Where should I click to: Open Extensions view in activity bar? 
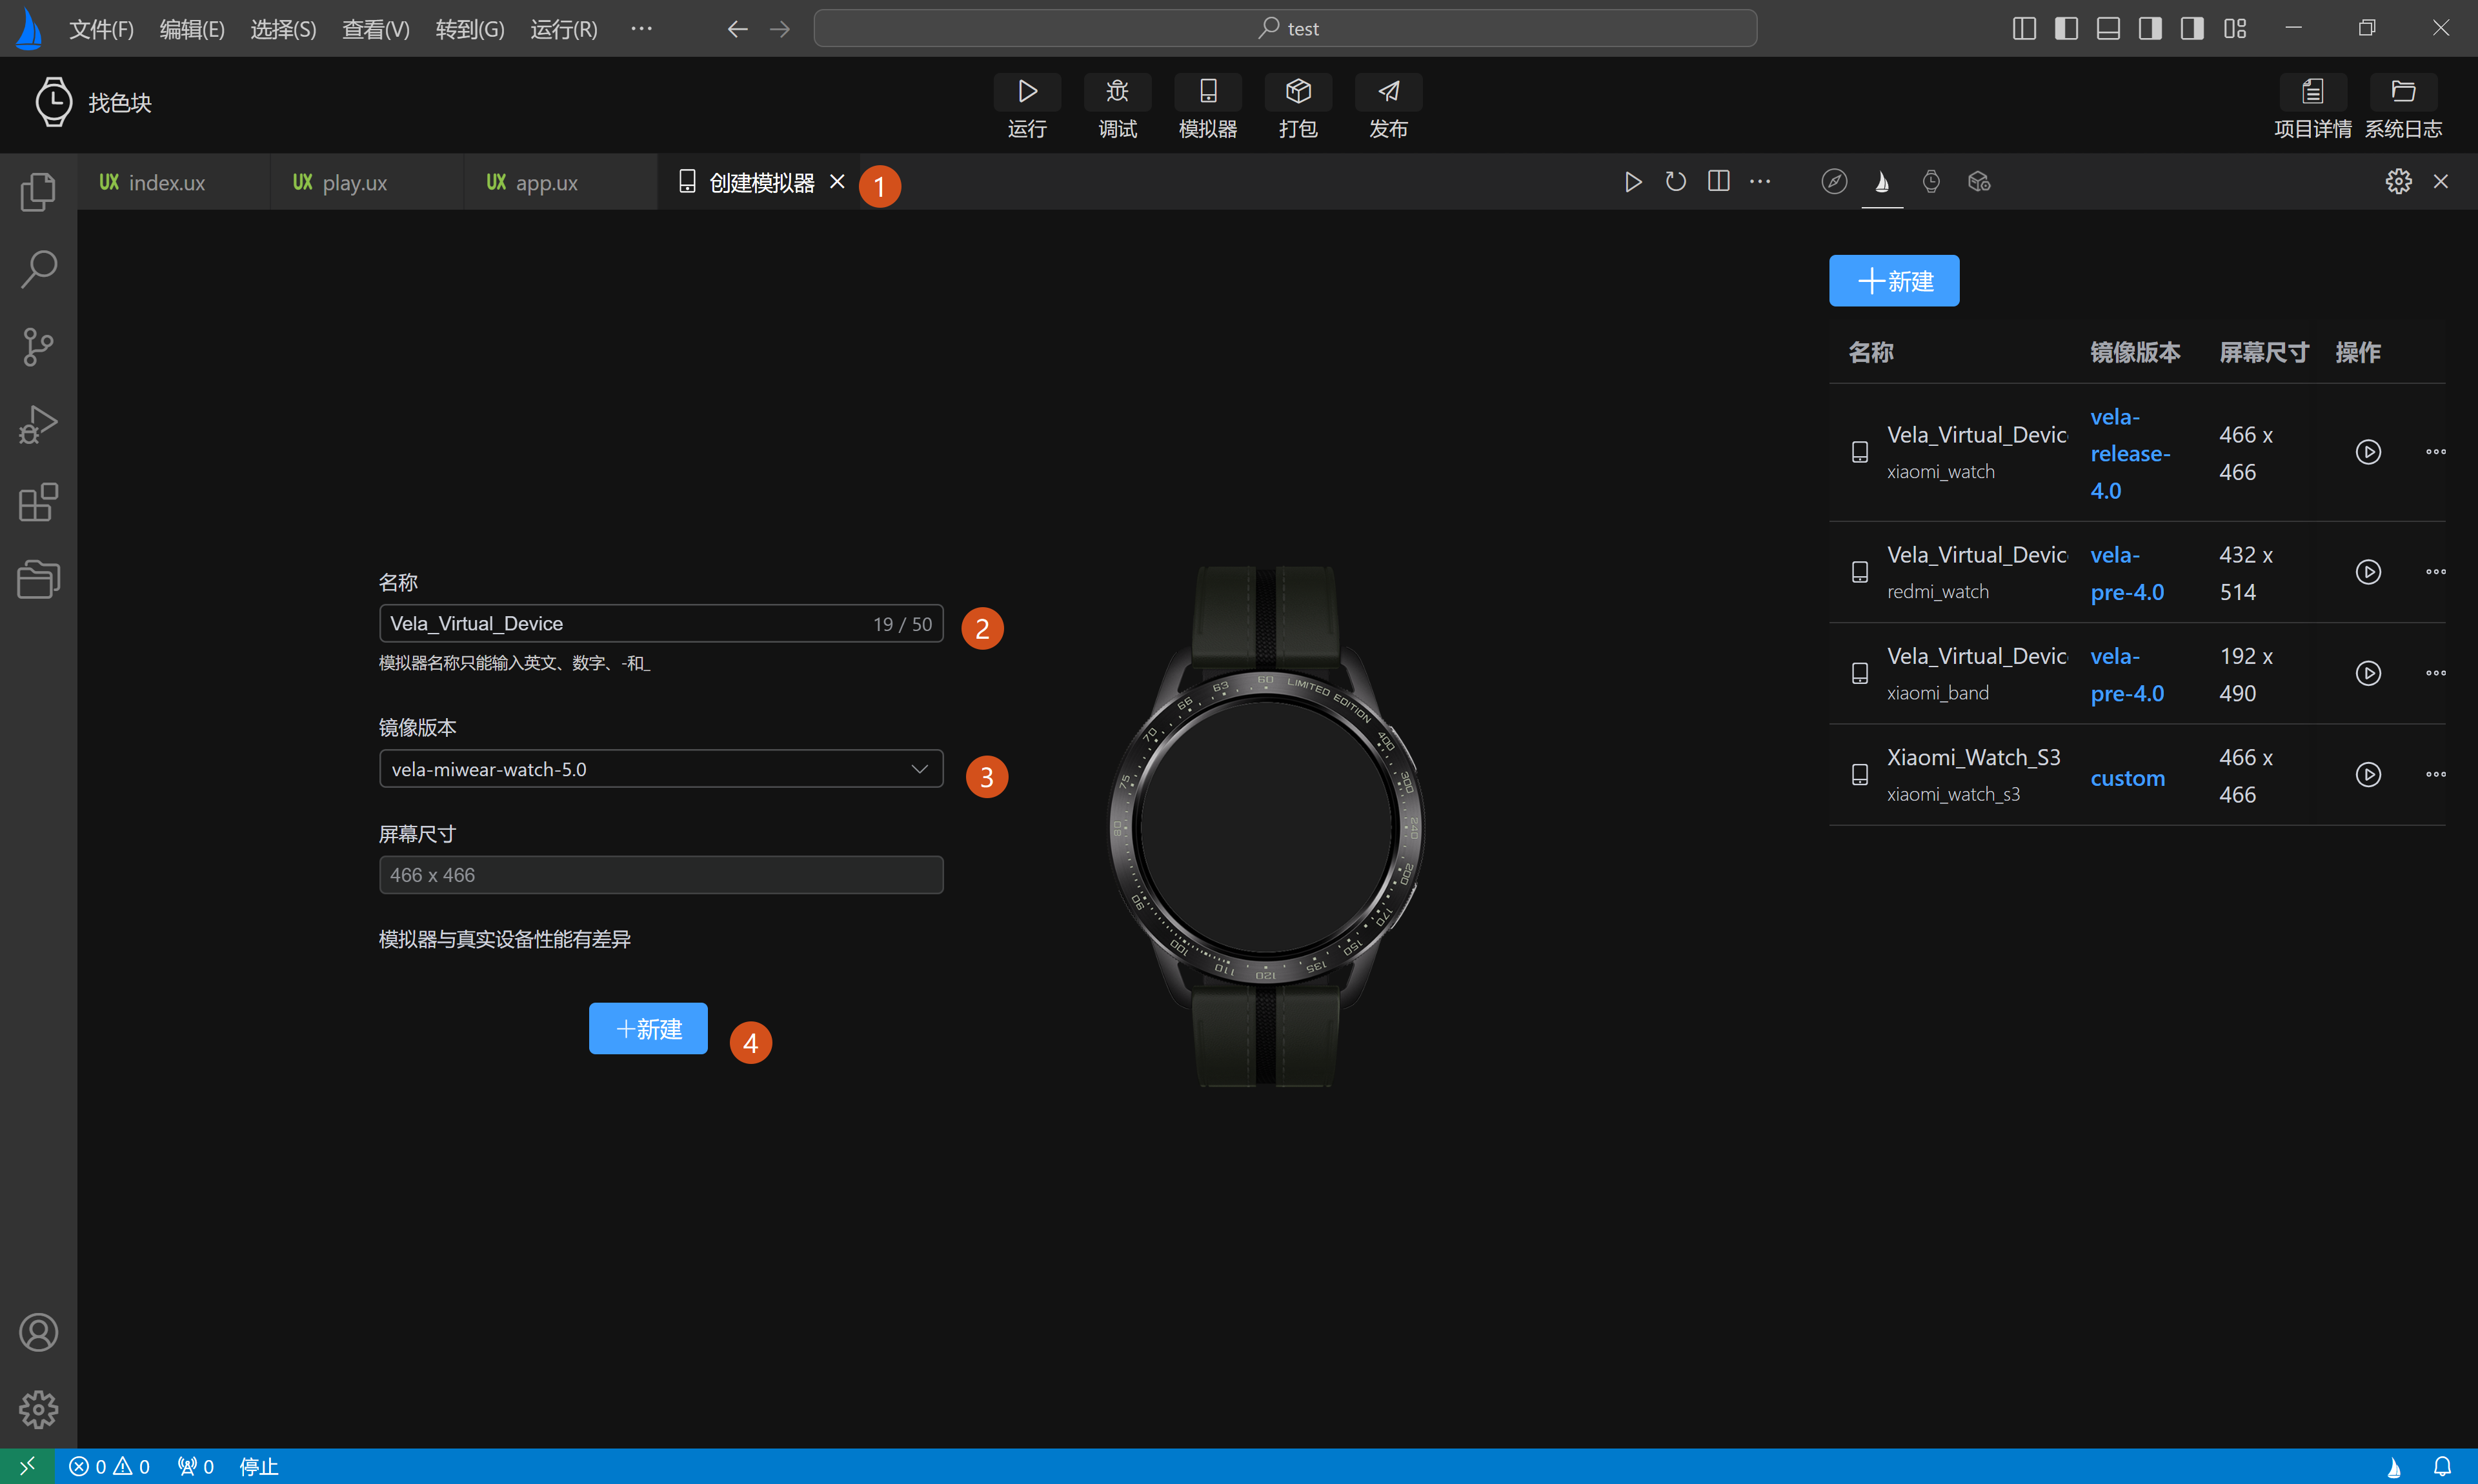click(38, 502)
